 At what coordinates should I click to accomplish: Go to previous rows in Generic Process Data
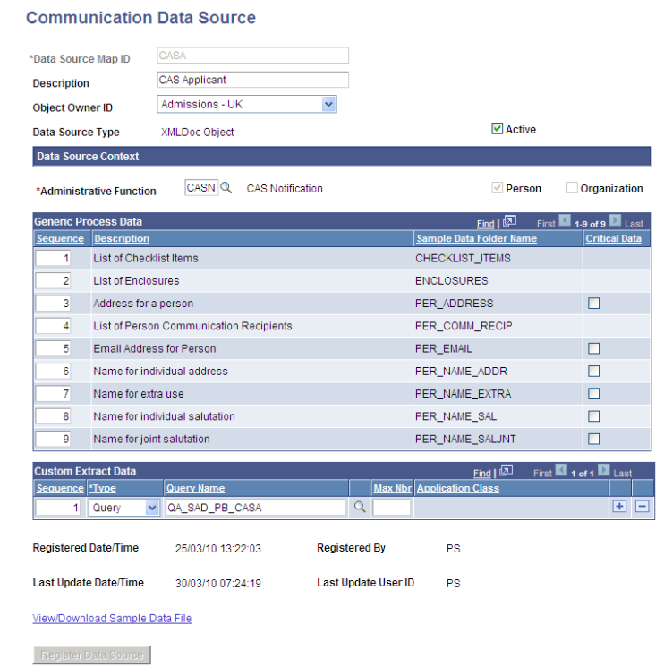coord(565,221)
